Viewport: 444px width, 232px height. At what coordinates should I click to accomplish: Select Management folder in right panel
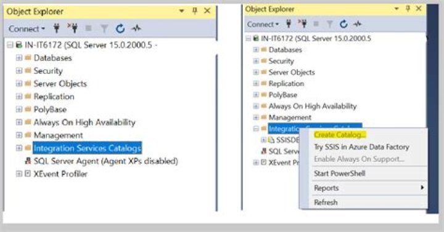pyautogui.click(x=290, y=118)
